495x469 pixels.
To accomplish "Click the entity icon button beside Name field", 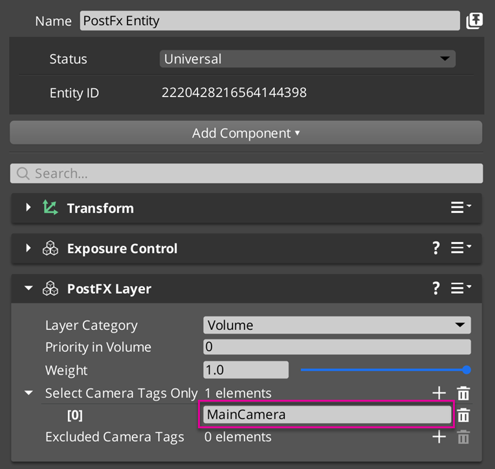I will [x=474, y=21].
